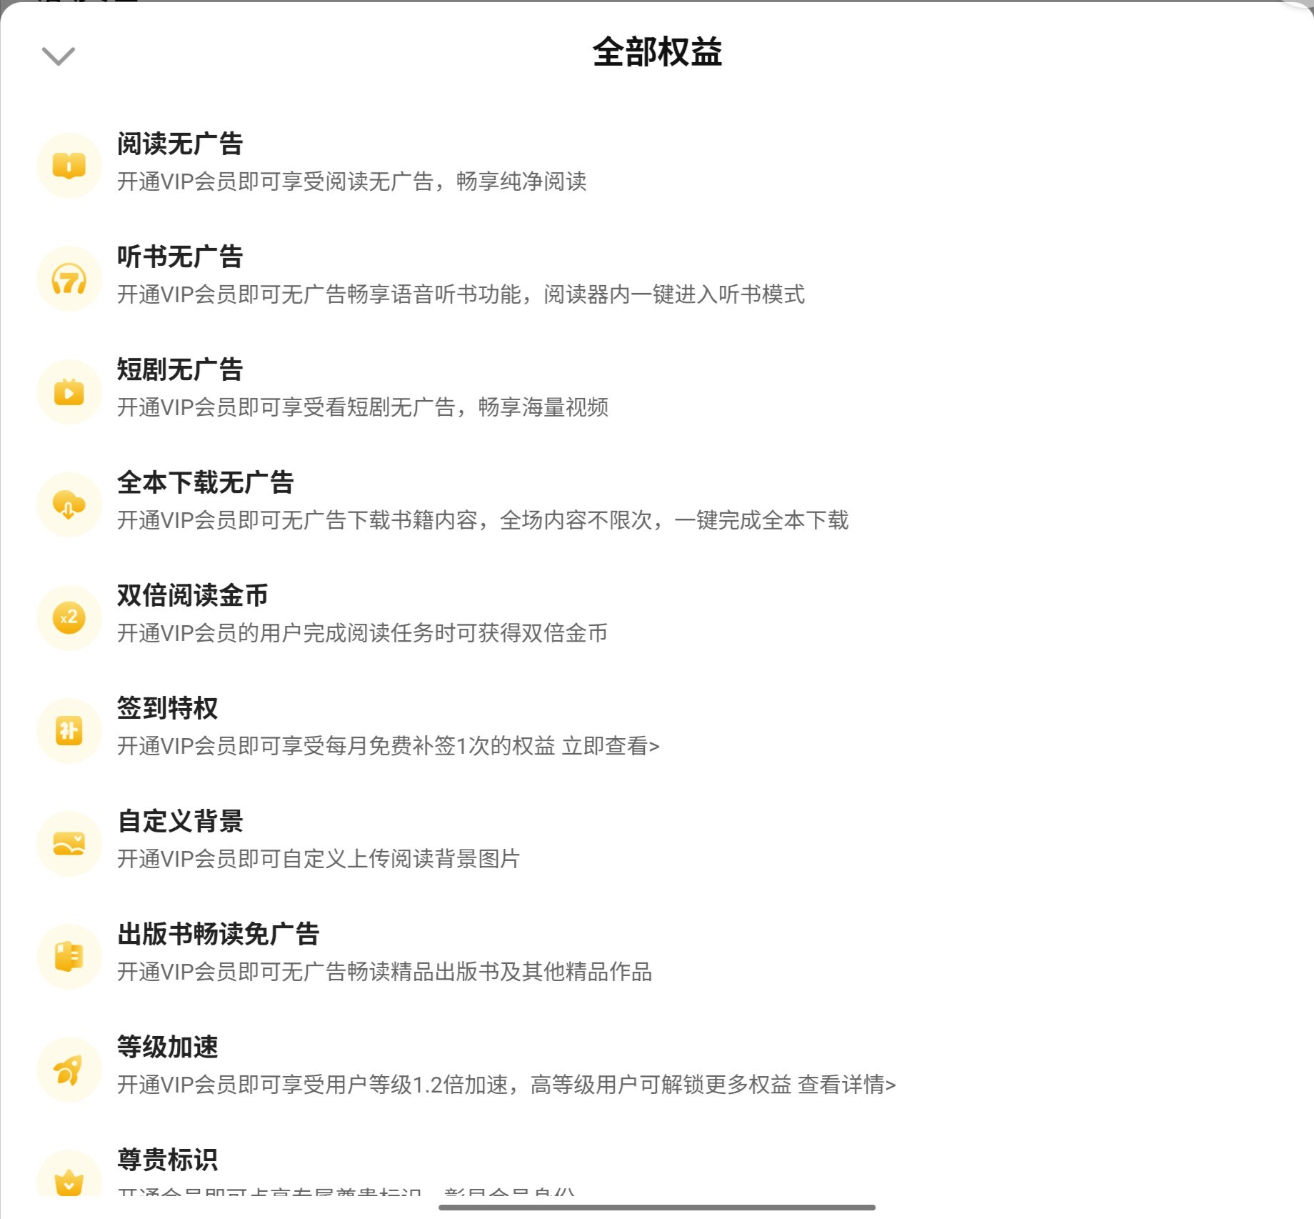The height and width of the screenshot is (1219, 1314).
Task: Open the 查看详情> link under 等级加速
Action: pos(847,1085)
